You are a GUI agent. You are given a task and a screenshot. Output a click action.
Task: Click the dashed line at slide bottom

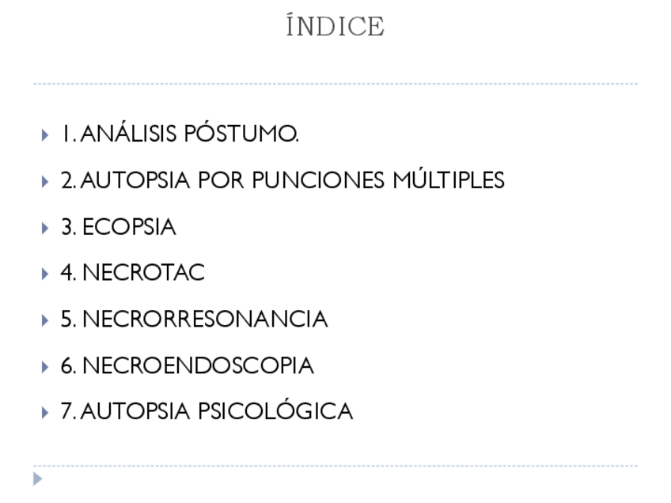pyautogui.click(x=335, y=466)
